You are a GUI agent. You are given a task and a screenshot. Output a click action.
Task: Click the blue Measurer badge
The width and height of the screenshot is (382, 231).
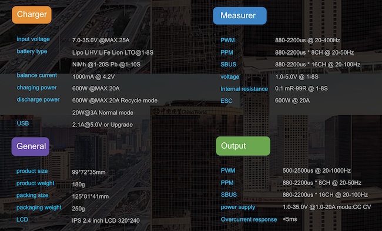pos(240,16)
